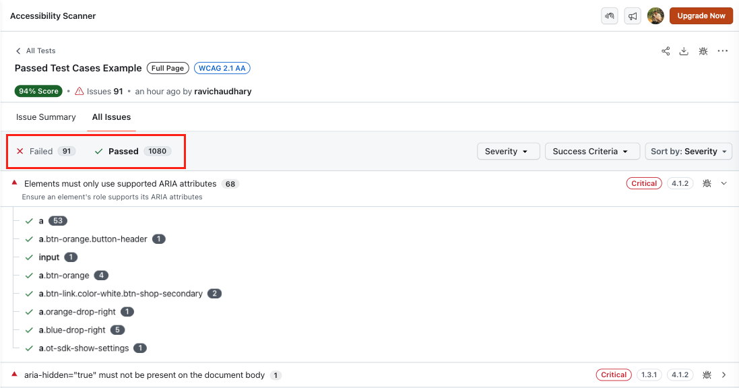Click the WCAG 2.1 AA badge

click(222, 68)
